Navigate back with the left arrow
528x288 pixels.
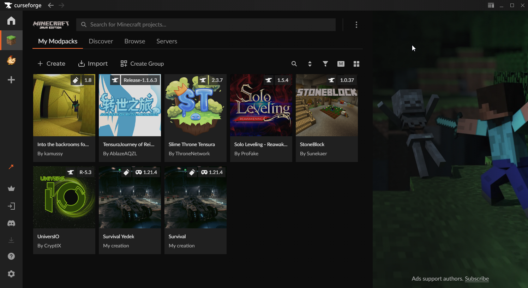click(x=51, y=5)
